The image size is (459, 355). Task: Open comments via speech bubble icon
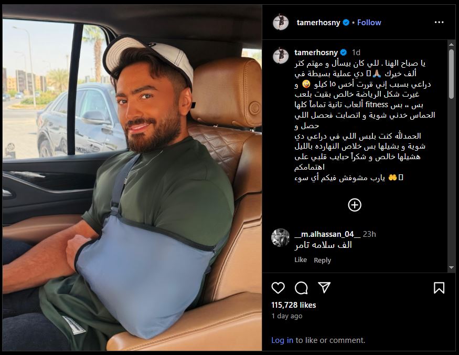(x=301, y=288)
